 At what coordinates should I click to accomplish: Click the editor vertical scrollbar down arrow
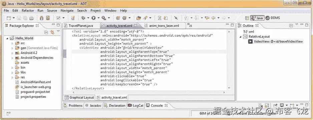click(x=229, y=88)
